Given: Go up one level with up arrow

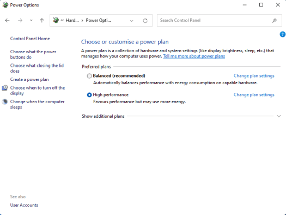Looking at the screenshot, I should click(x=42, y=20).
